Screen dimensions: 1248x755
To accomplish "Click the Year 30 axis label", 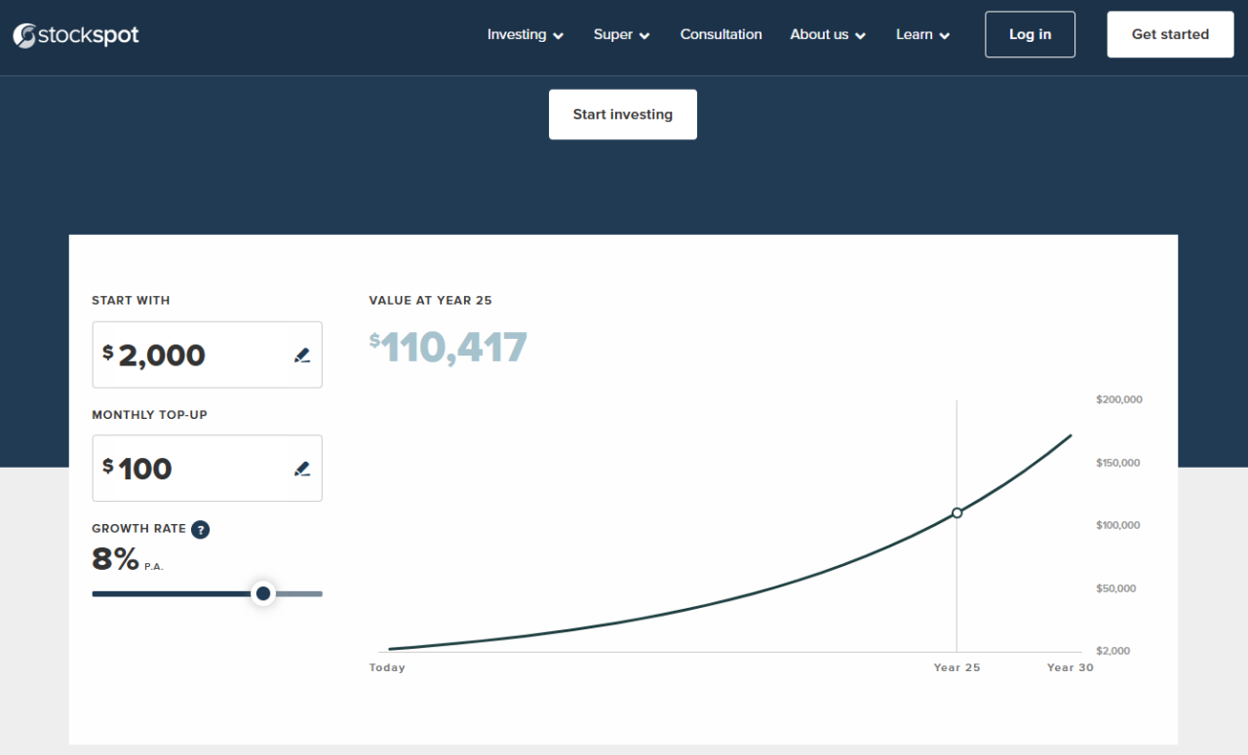I will 1070,668.
